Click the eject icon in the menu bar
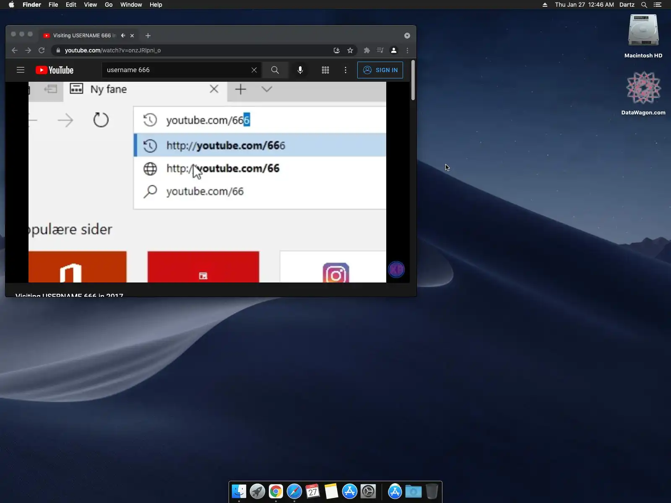Viewport: 671px width, 503px height. click(x=545, y=5)
